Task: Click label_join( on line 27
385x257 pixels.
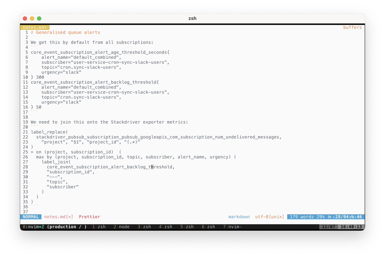Action: (56, 162)
